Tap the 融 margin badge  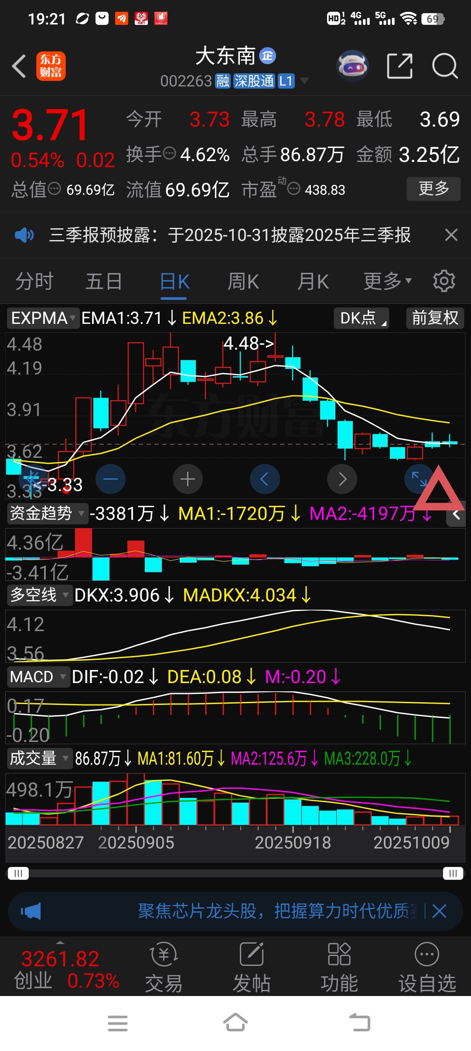tap(223, 81)
